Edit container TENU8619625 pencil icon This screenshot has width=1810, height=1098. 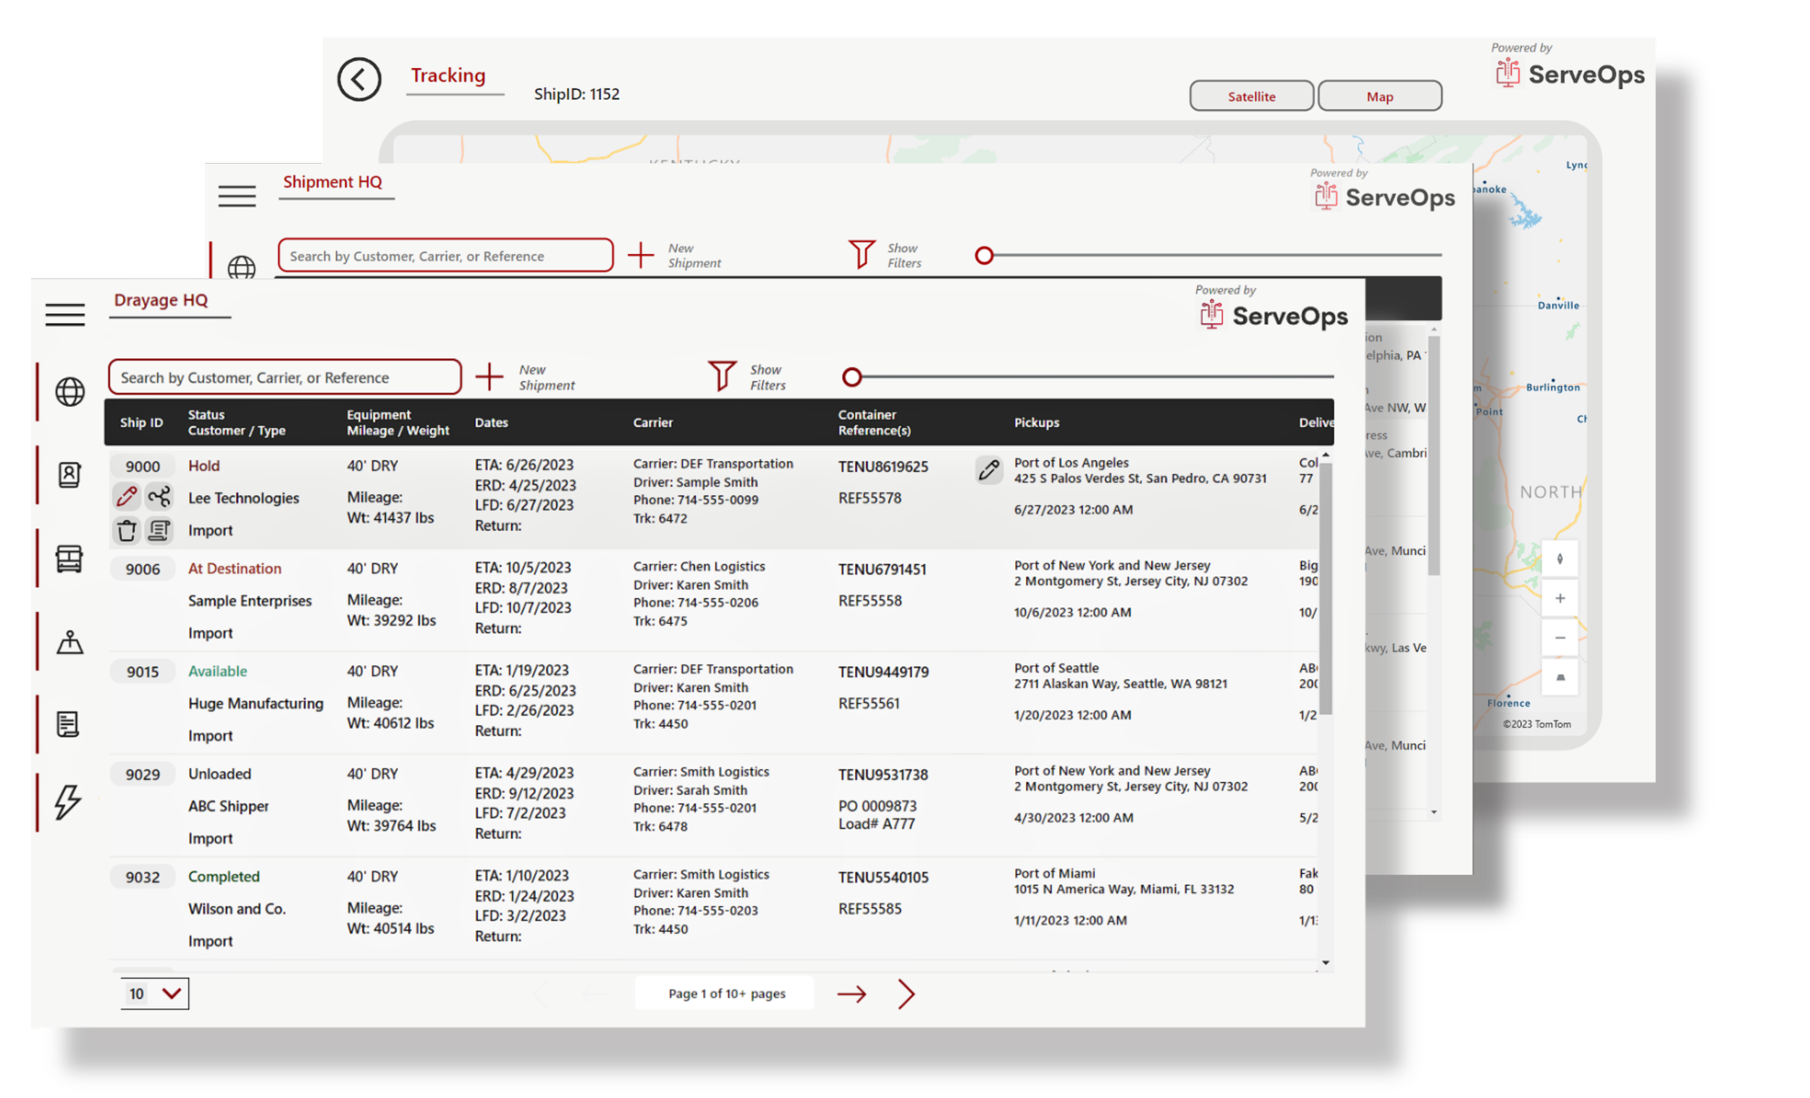[x=989, y=469]
